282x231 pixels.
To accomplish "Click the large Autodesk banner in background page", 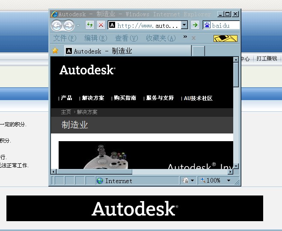I will [135, 208].
